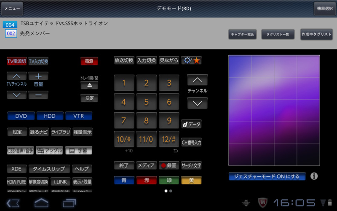The height and width of the screenshot is (211, 337).
Task: Increase volume with the plus button
Action: click(38, 76)
